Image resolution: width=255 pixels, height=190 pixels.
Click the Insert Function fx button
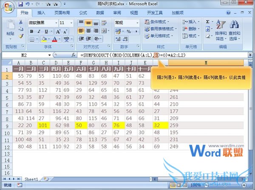click(x=74, y=55)
